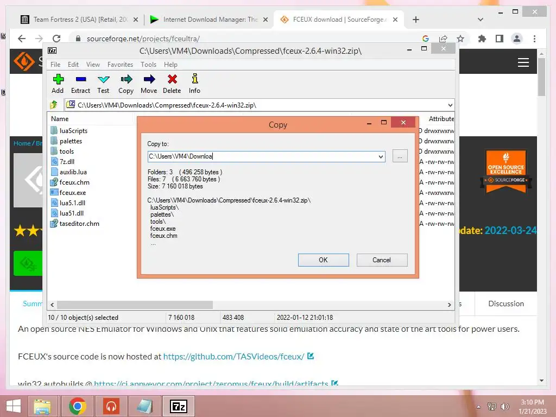Show hidden tray icons arrow

click(479, 407)
